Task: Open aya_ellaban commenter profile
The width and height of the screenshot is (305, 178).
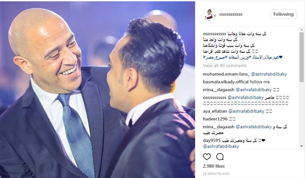Action: (x=215, y=111)
